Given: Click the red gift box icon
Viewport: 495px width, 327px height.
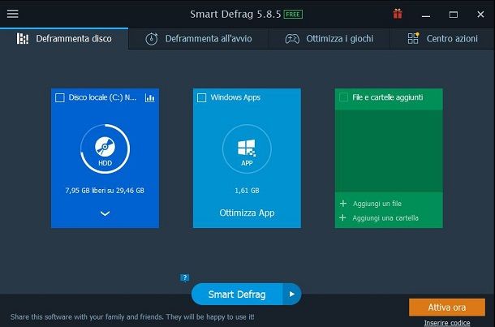Looking at the screenshot, I should point(398,14).
